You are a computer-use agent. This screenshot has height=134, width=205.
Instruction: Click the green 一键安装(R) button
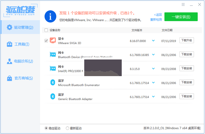[x=181, y=17]
